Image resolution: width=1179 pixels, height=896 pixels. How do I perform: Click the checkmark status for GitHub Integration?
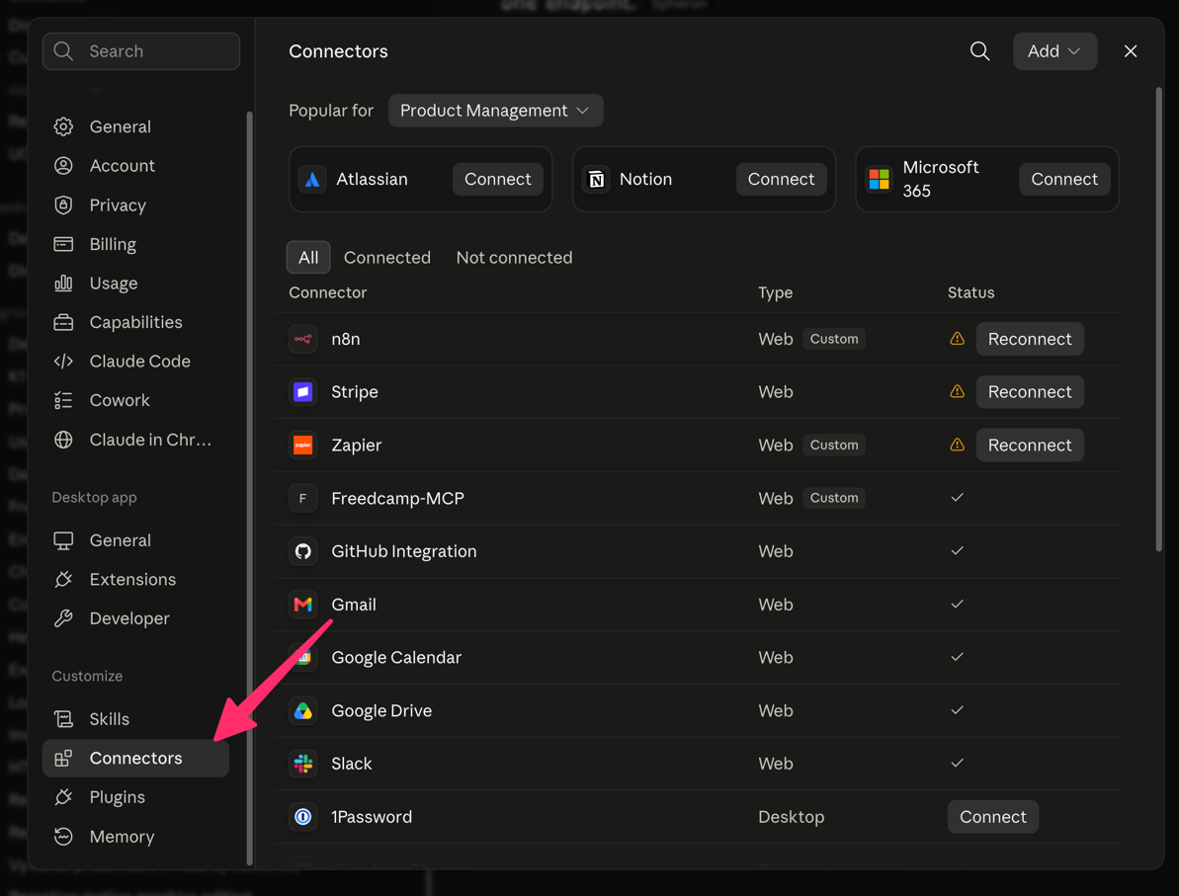click(957, 551)
